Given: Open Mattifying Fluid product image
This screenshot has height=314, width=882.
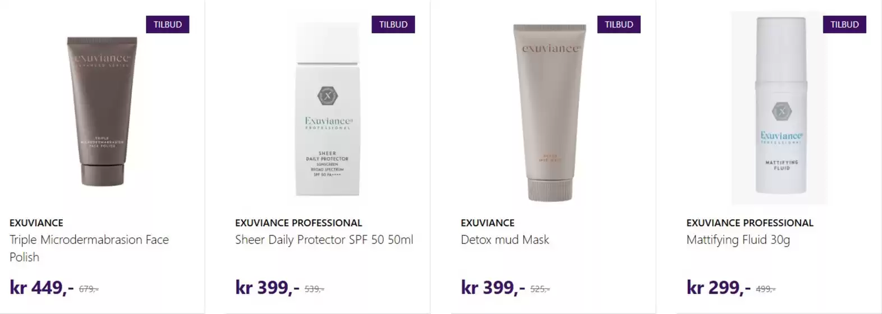Looking at the screenshot, I should (x=779, y=108).
